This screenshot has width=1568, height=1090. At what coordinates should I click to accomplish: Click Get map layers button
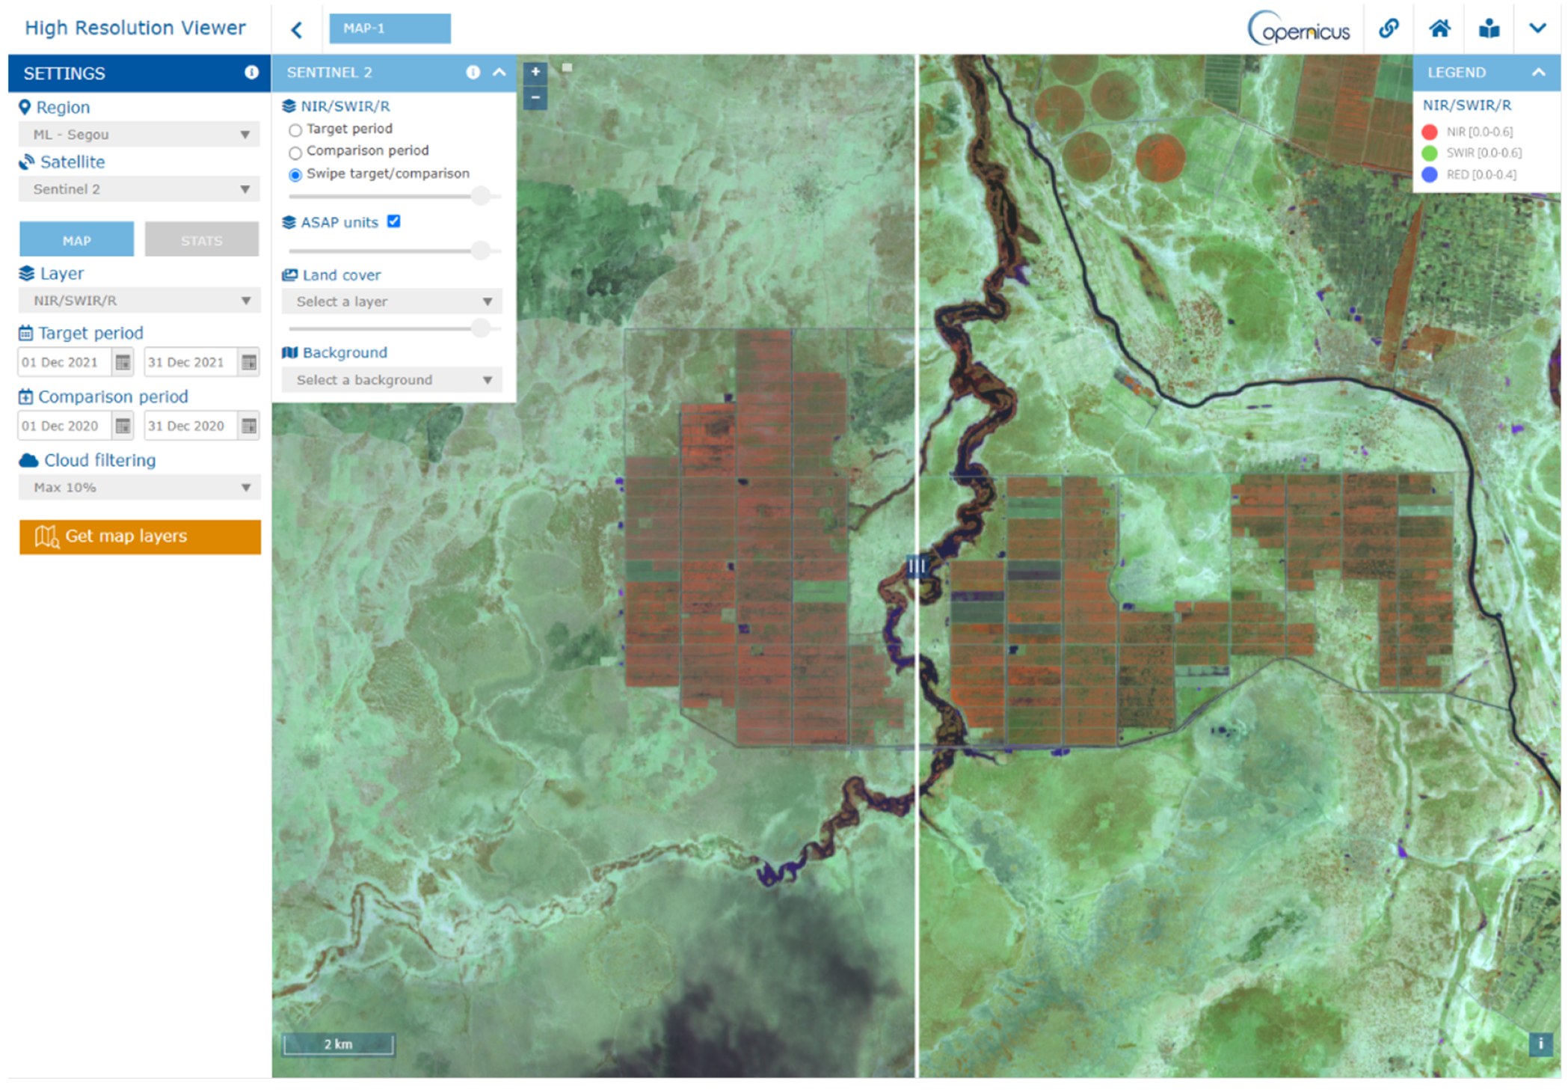pos(140,537)
